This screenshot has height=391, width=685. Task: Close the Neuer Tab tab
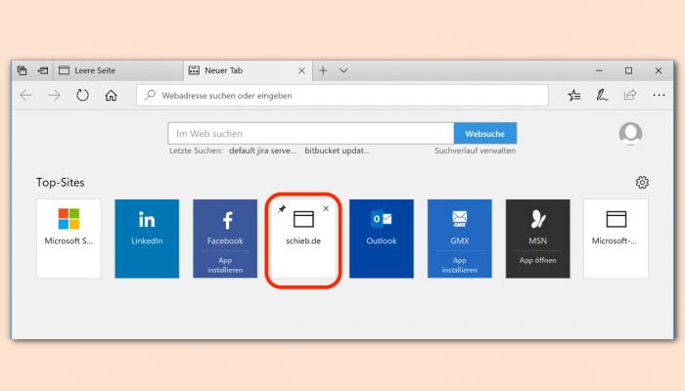pyautogui.click(x=301, y=70)
